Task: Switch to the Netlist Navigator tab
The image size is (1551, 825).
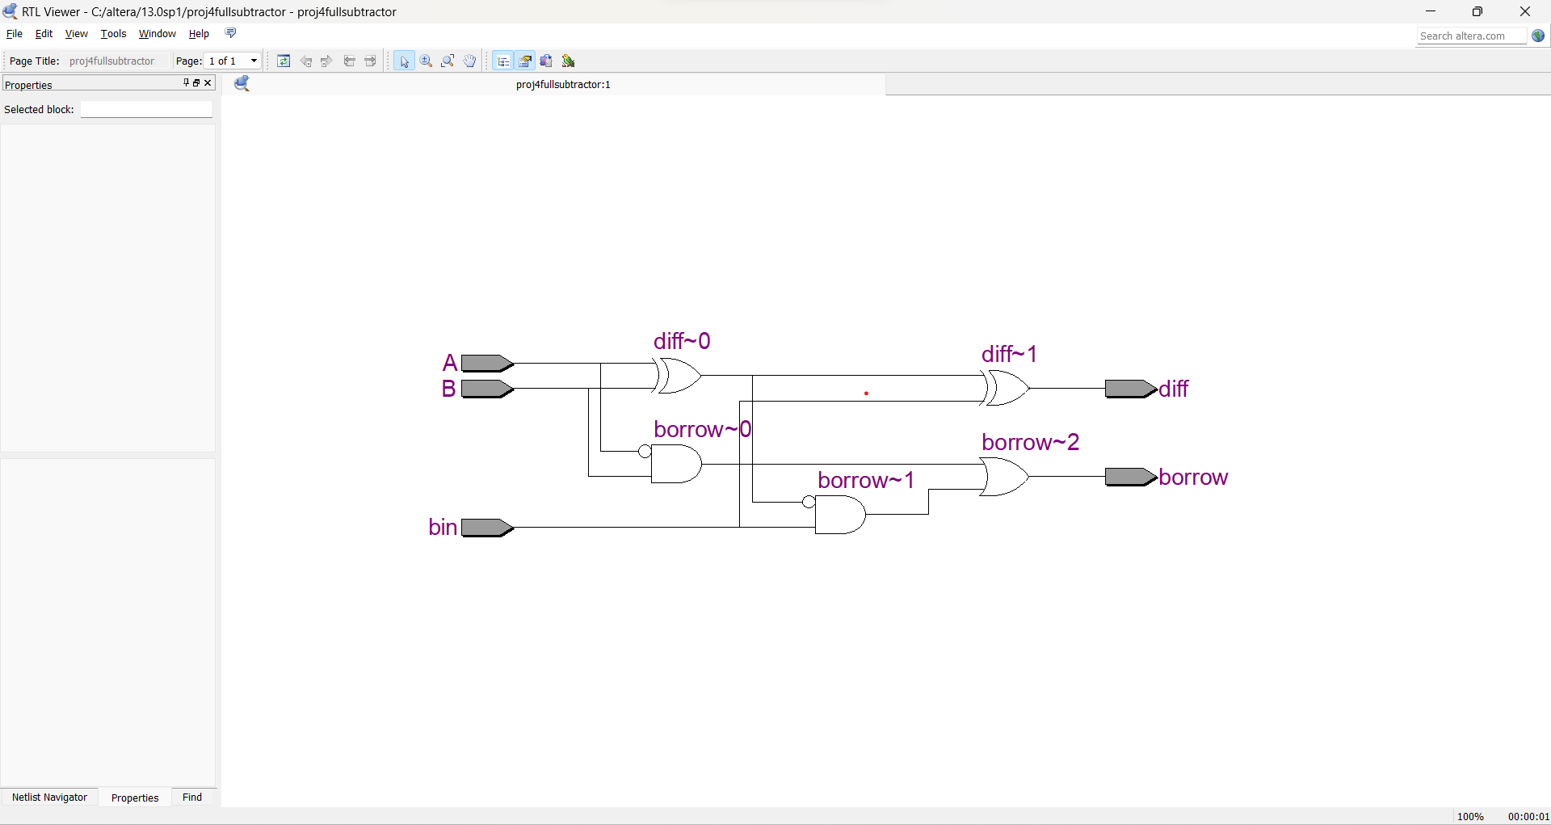Action: [x=49, y=797]
